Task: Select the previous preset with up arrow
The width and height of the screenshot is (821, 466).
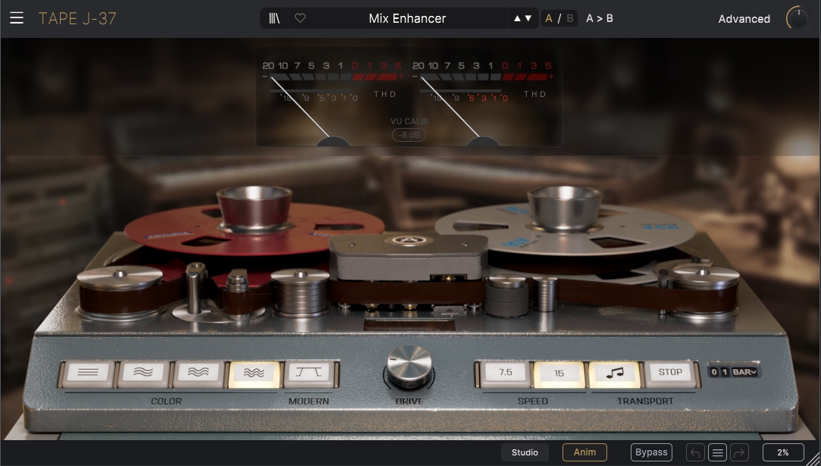Action: pyautogui.click(x=517, y=18)
